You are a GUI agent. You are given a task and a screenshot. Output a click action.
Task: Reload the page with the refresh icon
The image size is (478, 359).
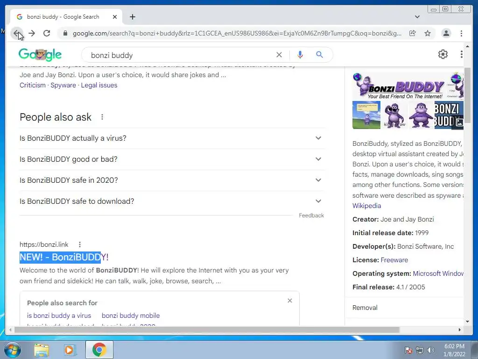pos(47,33)
